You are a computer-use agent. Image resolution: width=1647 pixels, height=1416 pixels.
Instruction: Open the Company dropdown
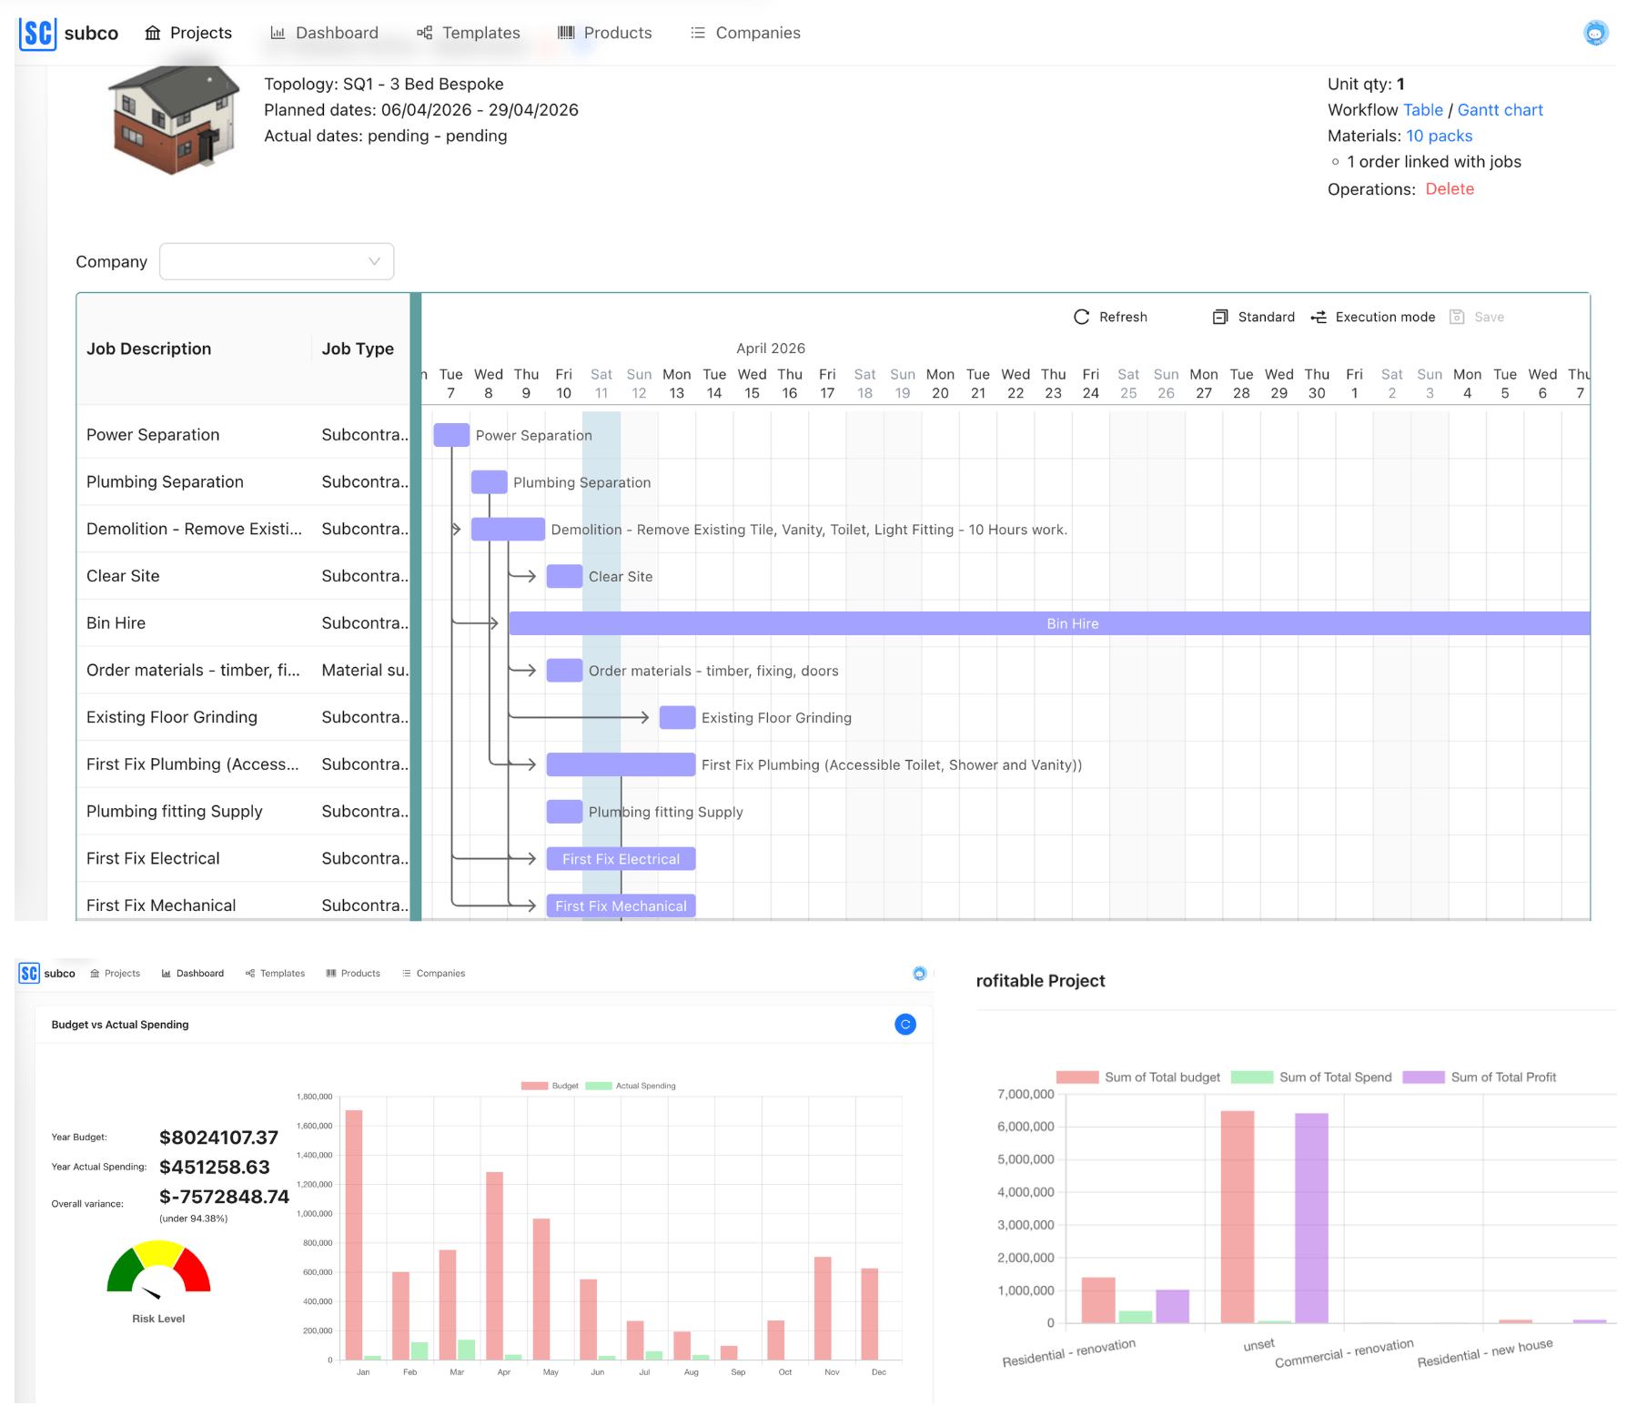click(x=276, y=261)
